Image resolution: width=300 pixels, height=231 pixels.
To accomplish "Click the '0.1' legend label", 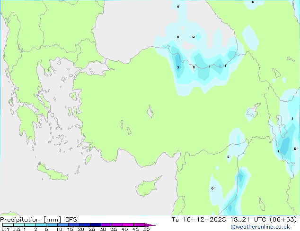I will (x=5, y=229).
